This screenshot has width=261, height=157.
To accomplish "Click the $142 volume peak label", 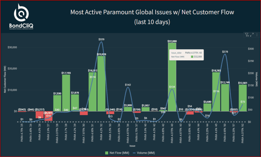I will 128,85.
